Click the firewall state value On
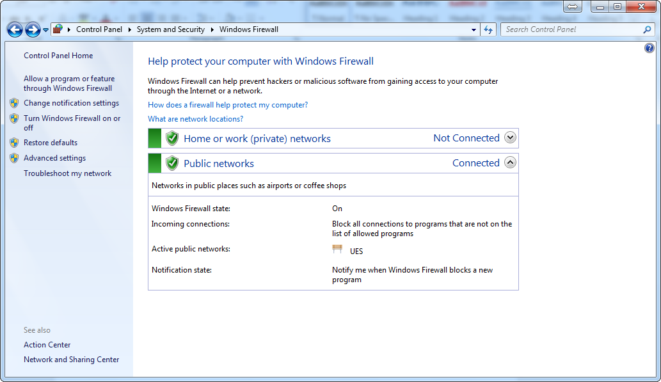 point(337,209)
